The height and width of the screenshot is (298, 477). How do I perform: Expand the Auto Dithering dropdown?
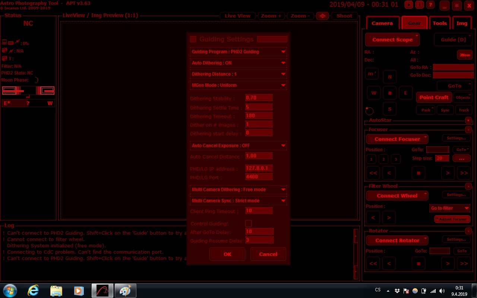point(238,63)
